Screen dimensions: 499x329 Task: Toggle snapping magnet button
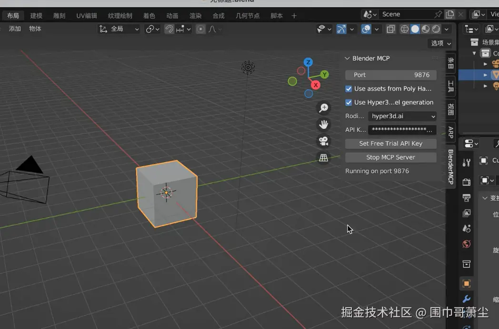[170, 29]
